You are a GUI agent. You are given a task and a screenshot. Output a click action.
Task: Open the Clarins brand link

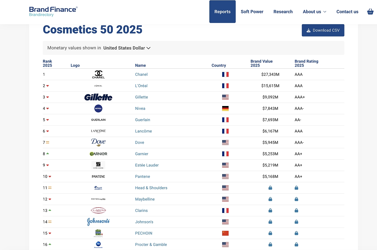pos(141,211)
